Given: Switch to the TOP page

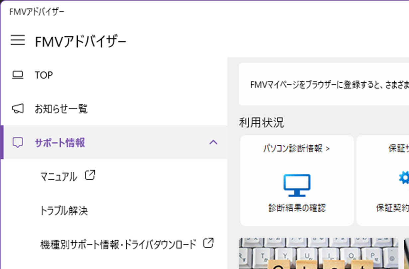Looking at the screenshot, I should coord(45,75).
